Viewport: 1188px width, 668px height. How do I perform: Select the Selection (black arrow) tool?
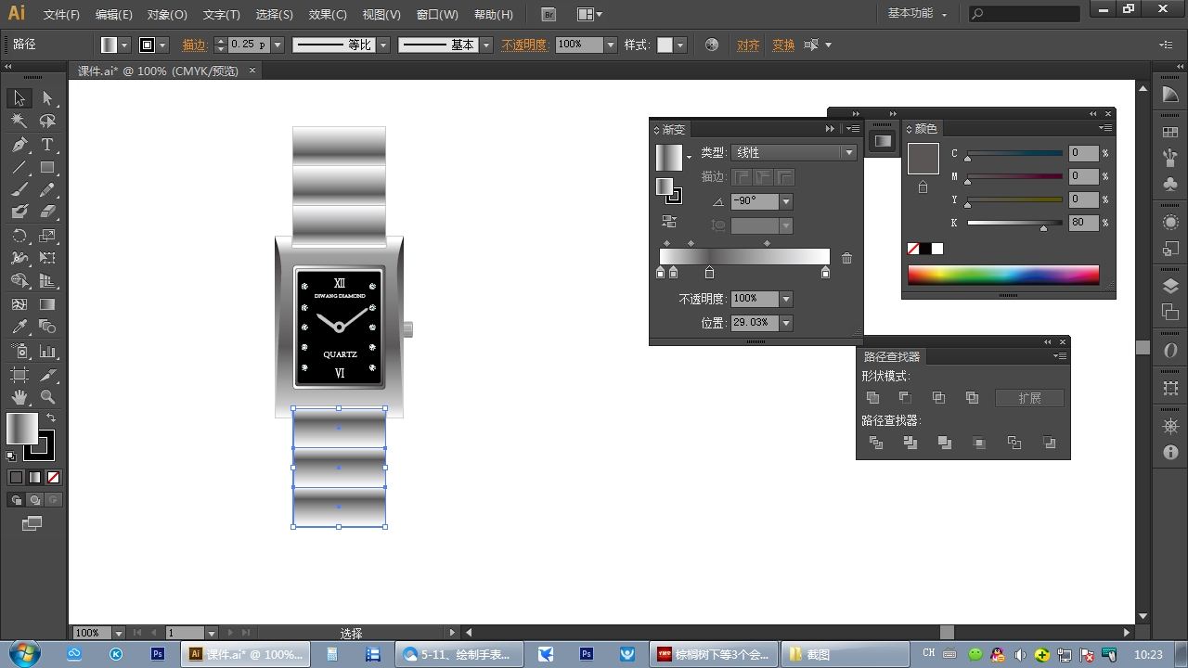(x=19, y=98)
